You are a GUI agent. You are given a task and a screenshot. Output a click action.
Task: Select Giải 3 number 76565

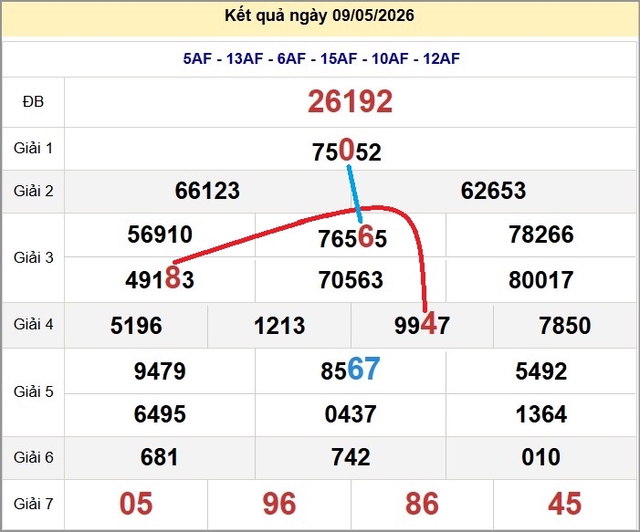352,237
